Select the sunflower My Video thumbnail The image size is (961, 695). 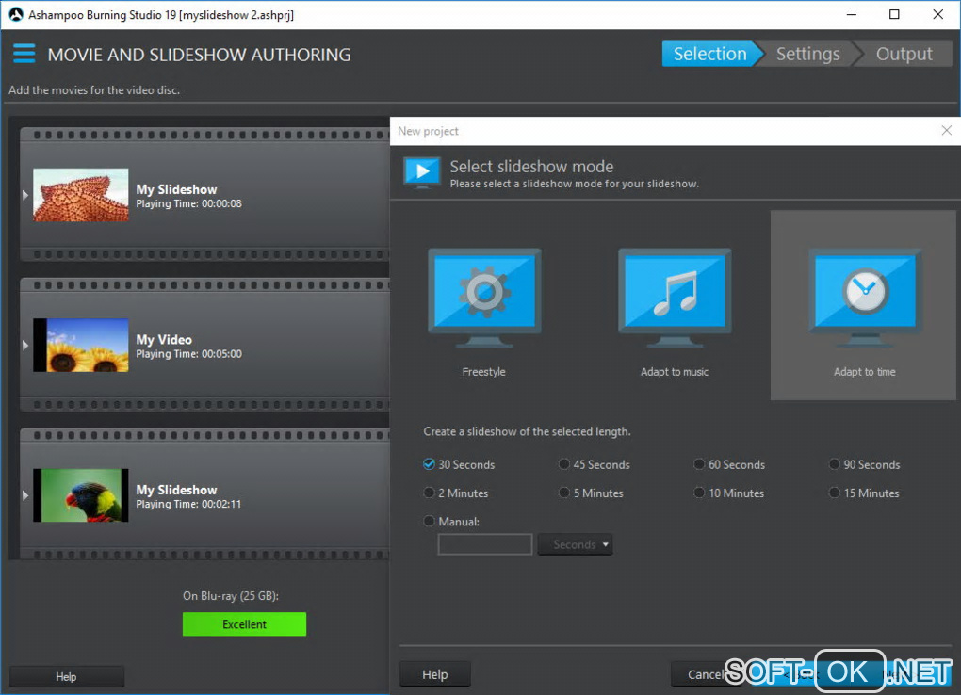tap(81, 345)
